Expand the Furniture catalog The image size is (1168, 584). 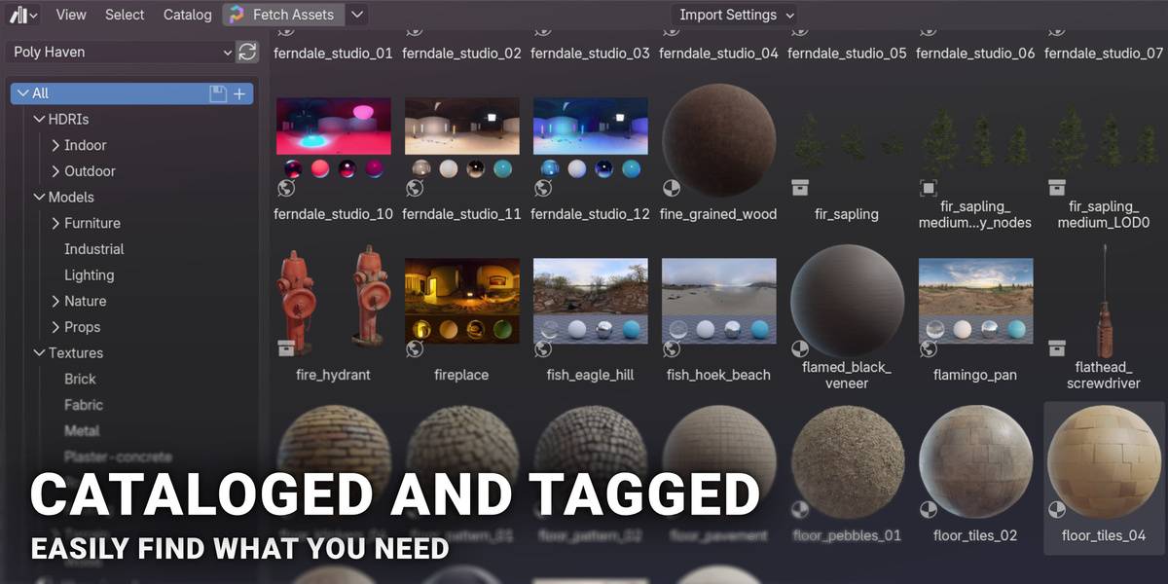(x=55, y=223)
